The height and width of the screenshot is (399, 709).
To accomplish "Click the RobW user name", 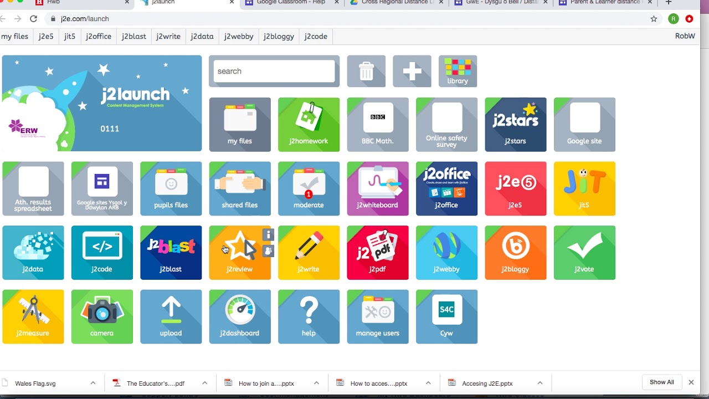I will coord(685,37).
